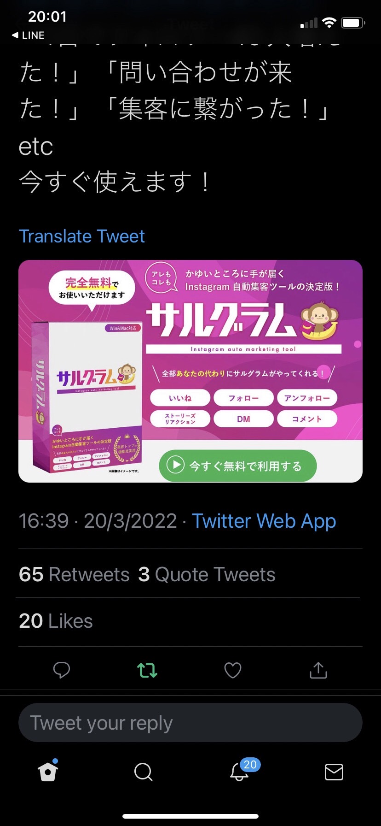Open the Twitter Web App link

tap(264, 521)
